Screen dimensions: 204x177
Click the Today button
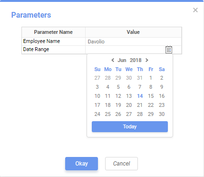(x=130, y=126)
